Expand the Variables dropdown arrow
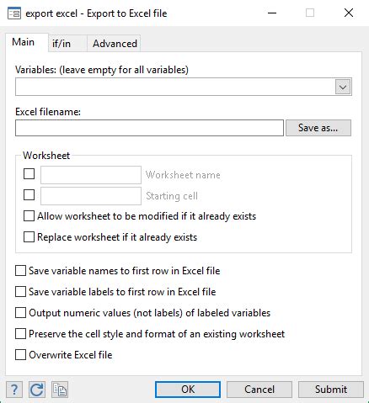The image size is (369, 403). [x=343, y=87]
